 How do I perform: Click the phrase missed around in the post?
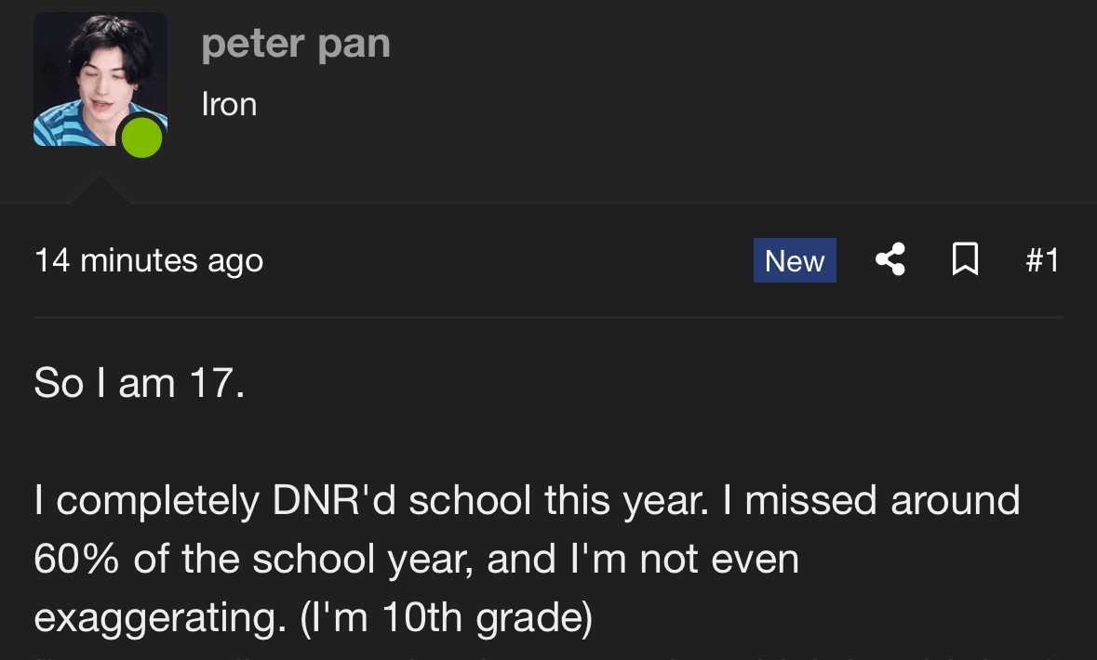882,501
